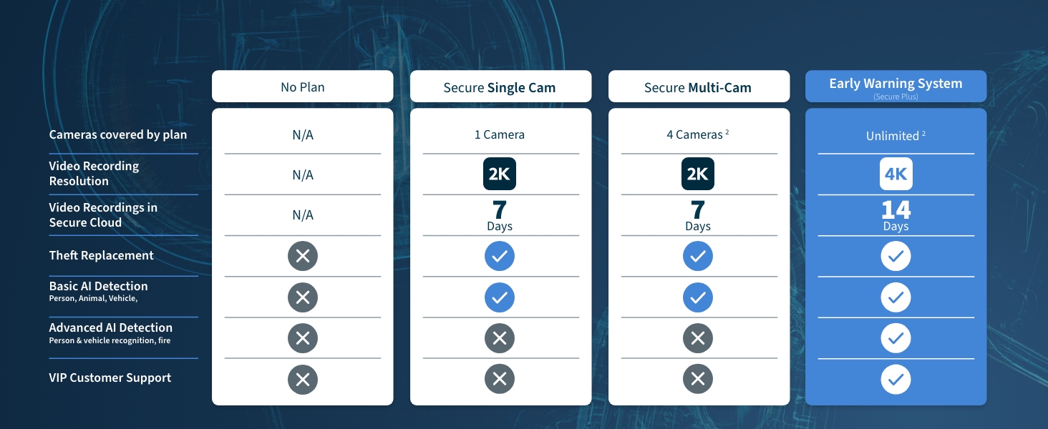Click Single Cam's VIP Customer Support X icon
This screenshot has width=1048, height=429.
[500, 380]
